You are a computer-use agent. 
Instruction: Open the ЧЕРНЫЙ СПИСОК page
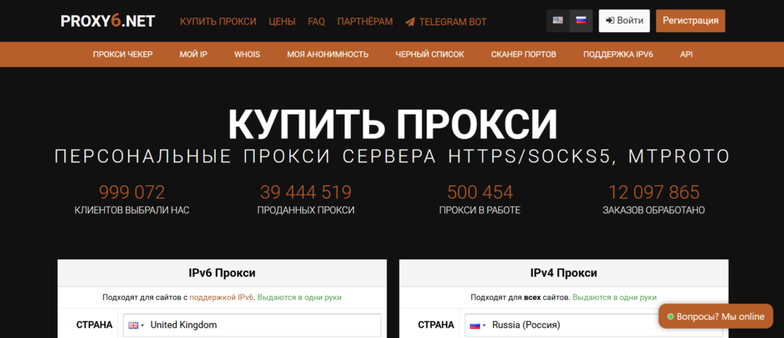pyautogui.click(x=430, y=54)
